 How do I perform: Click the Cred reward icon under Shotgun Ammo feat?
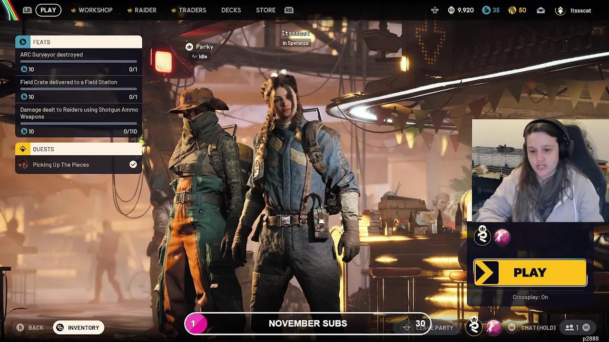pyautogui.click(x=24, y=132)
